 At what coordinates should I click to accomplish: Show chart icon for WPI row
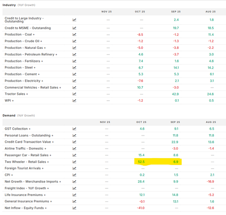click(74, 101)
